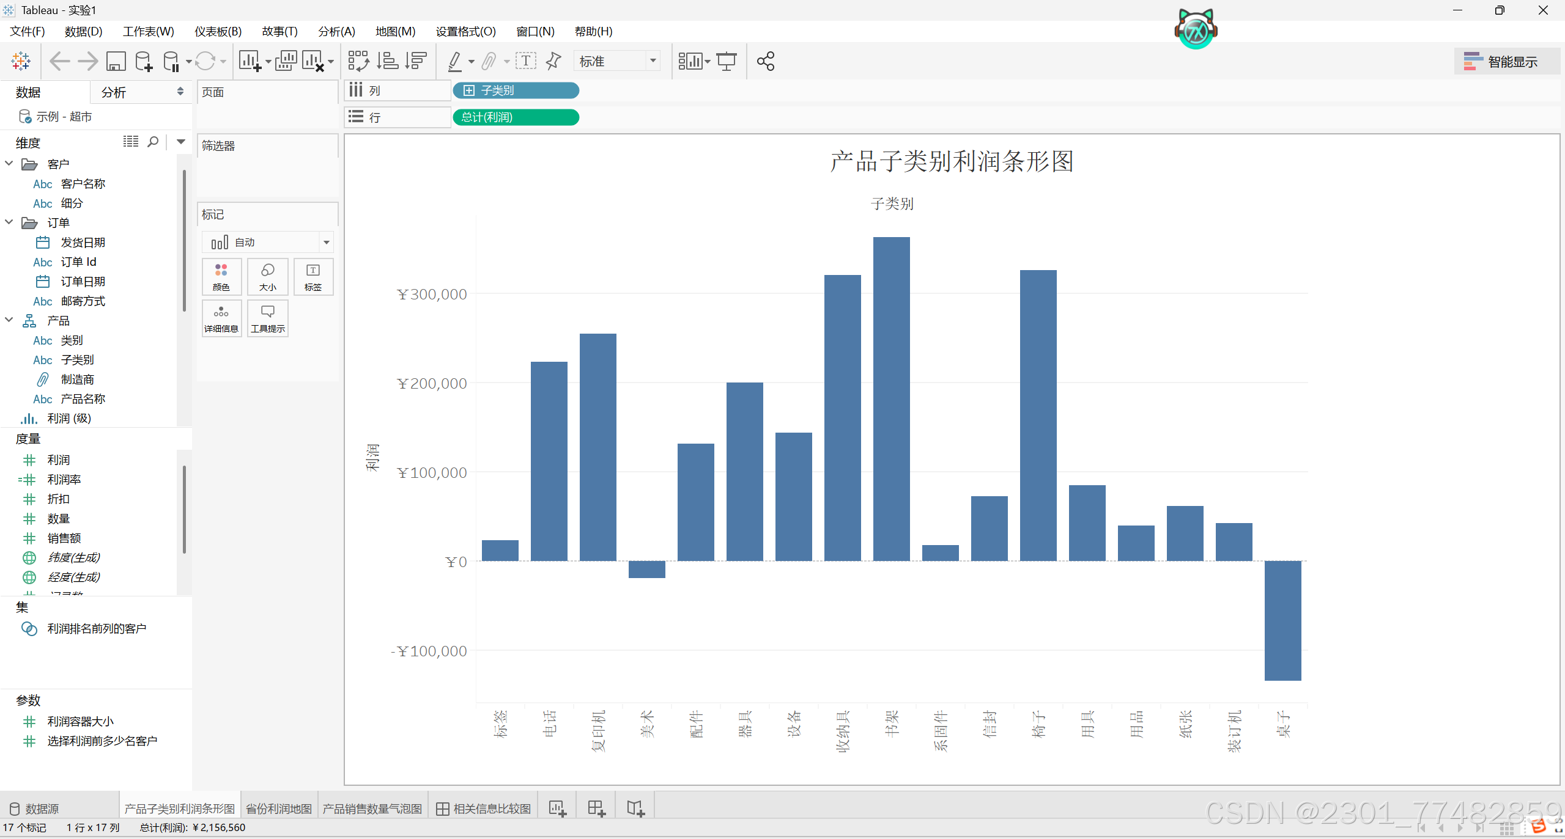Sort bars ascending using toolbar icon
This screenshot has width=1565, height=839.
pyautogui.click(x=387, y=61)
